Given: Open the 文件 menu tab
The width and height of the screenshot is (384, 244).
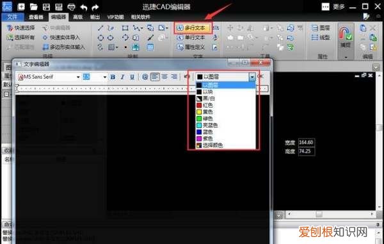Looking at the screenshot, I should 13,17.
